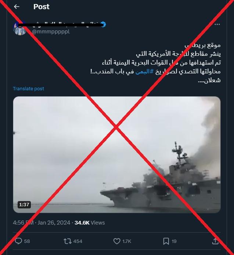
Task: Reply using the comment bubble icon
Action: pos(18,241)
